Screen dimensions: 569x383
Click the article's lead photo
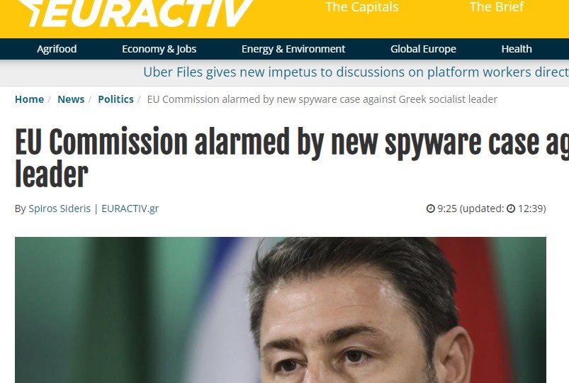(x=280, y=310)
